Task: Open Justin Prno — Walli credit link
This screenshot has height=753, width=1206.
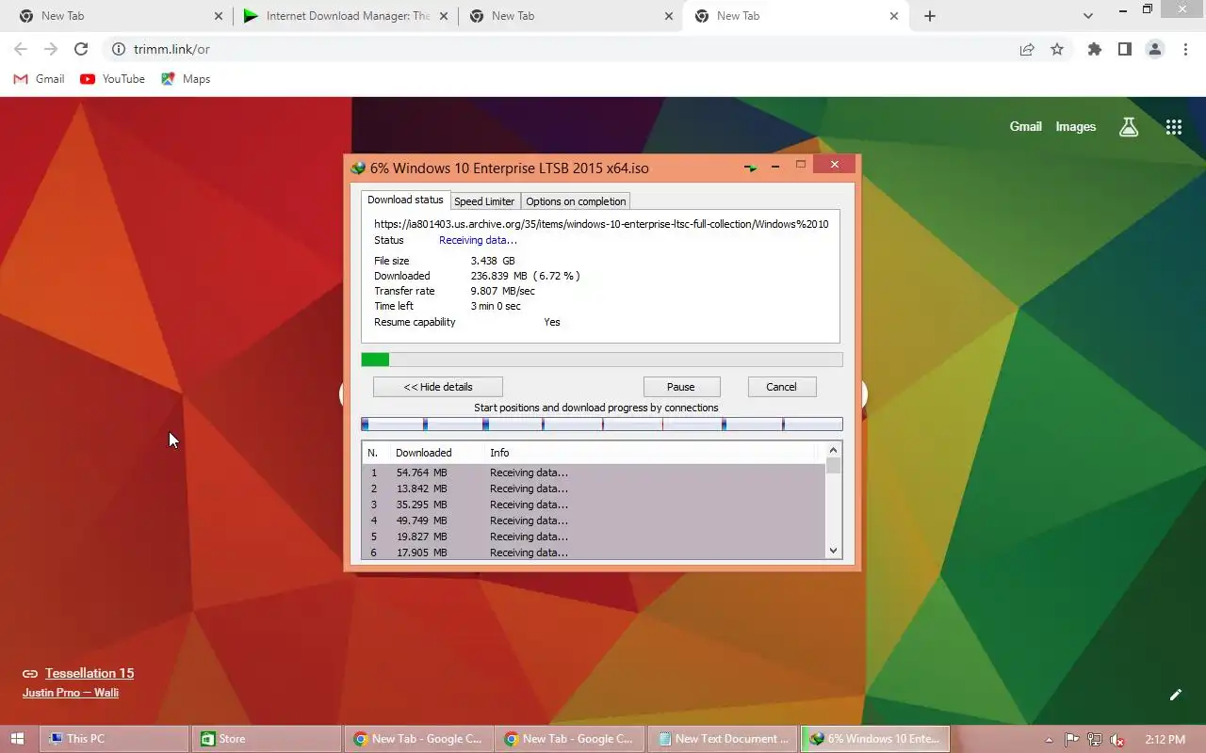Action: [x=71, y=693]
